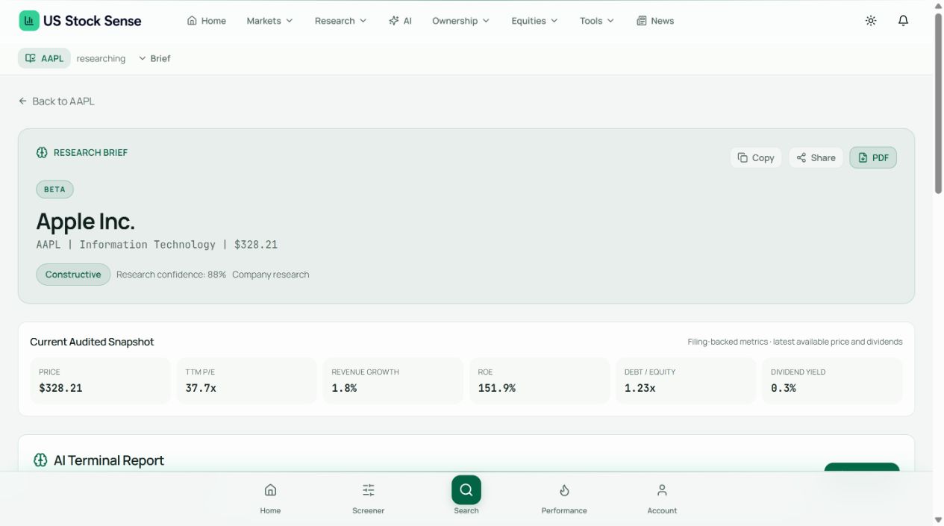Click the Apple Inc. heading
This screenshot has width=944, height=526.
(85, 222)
